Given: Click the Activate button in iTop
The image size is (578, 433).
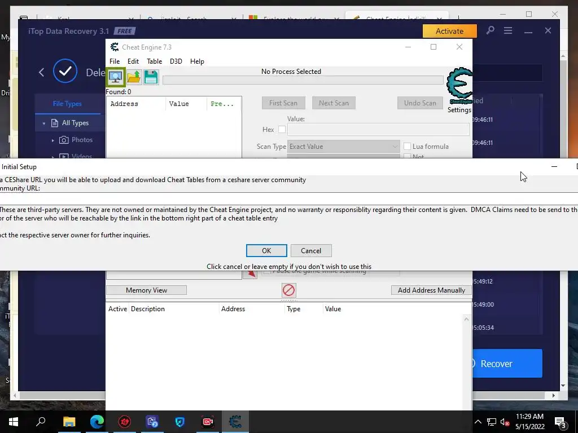Looking at the screenshot, I should coord(450,31).
